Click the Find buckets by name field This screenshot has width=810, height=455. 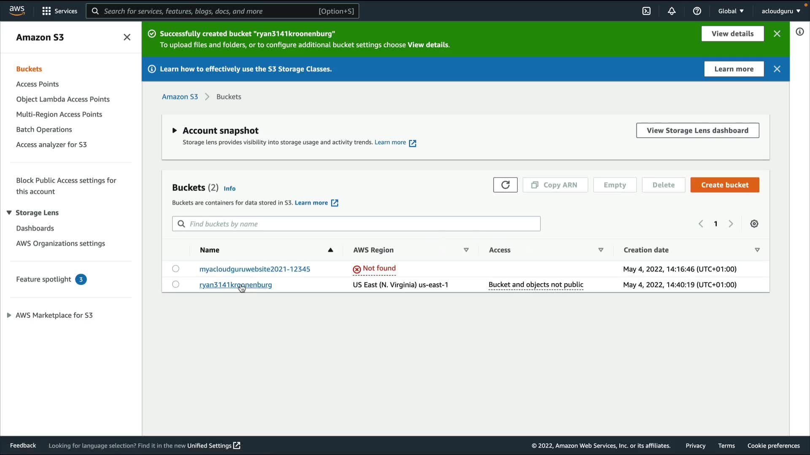point(356,224)
